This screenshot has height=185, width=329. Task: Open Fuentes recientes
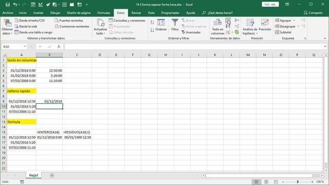point(69,21)
